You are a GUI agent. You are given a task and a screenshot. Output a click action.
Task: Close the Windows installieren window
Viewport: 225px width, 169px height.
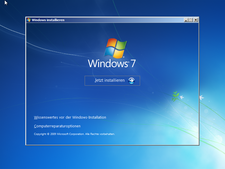pos(196,20)
